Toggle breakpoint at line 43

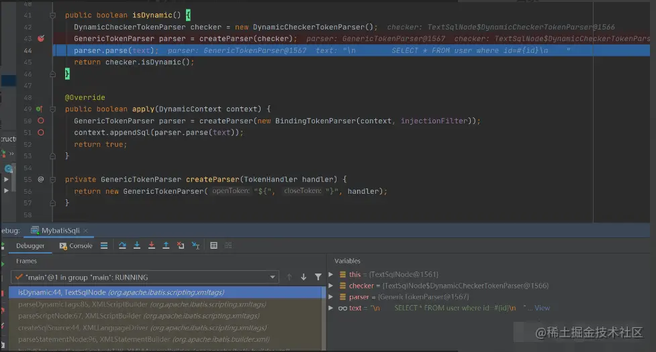[x=40, y=38]
